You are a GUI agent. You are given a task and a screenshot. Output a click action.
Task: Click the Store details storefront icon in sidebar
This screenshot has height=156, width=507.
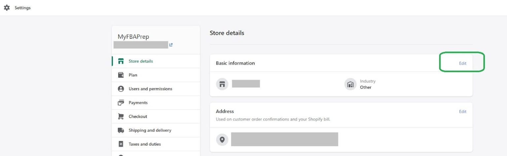coord(121,61)
